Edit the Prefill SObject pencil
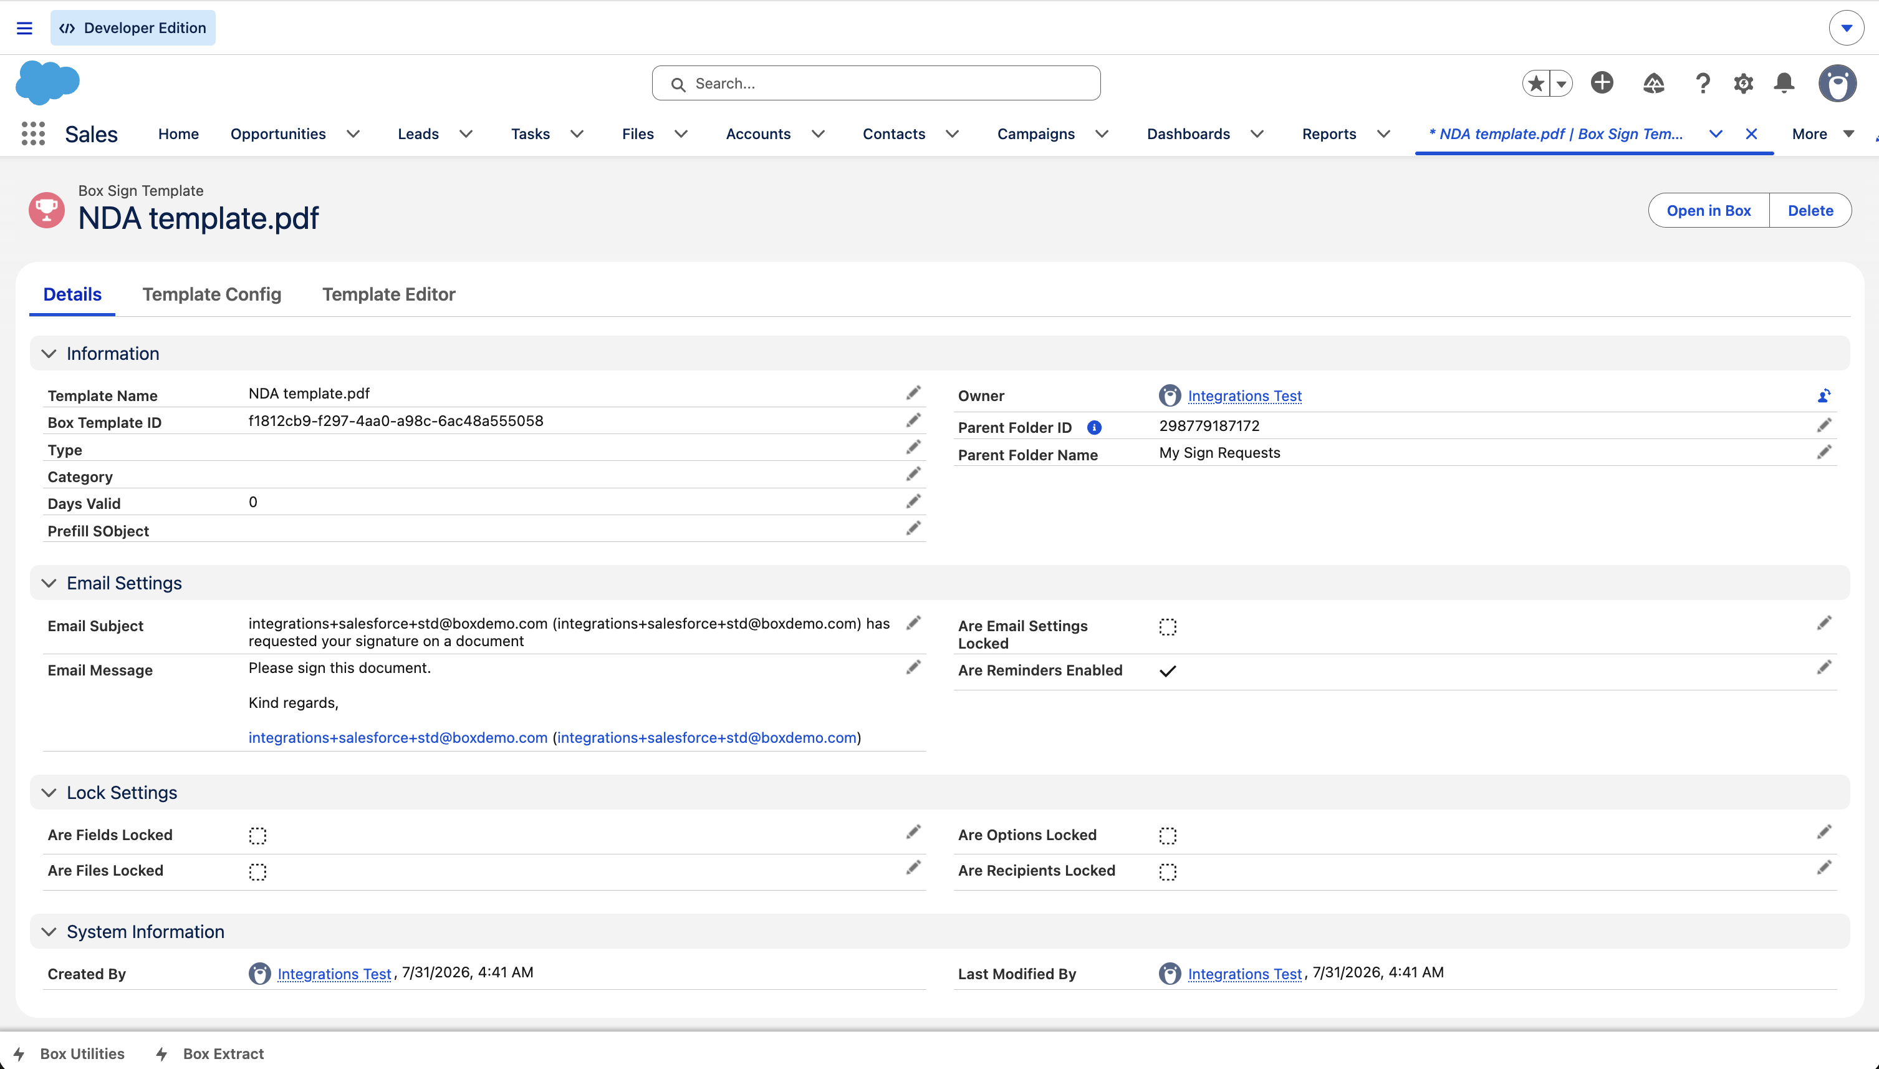 913,529
